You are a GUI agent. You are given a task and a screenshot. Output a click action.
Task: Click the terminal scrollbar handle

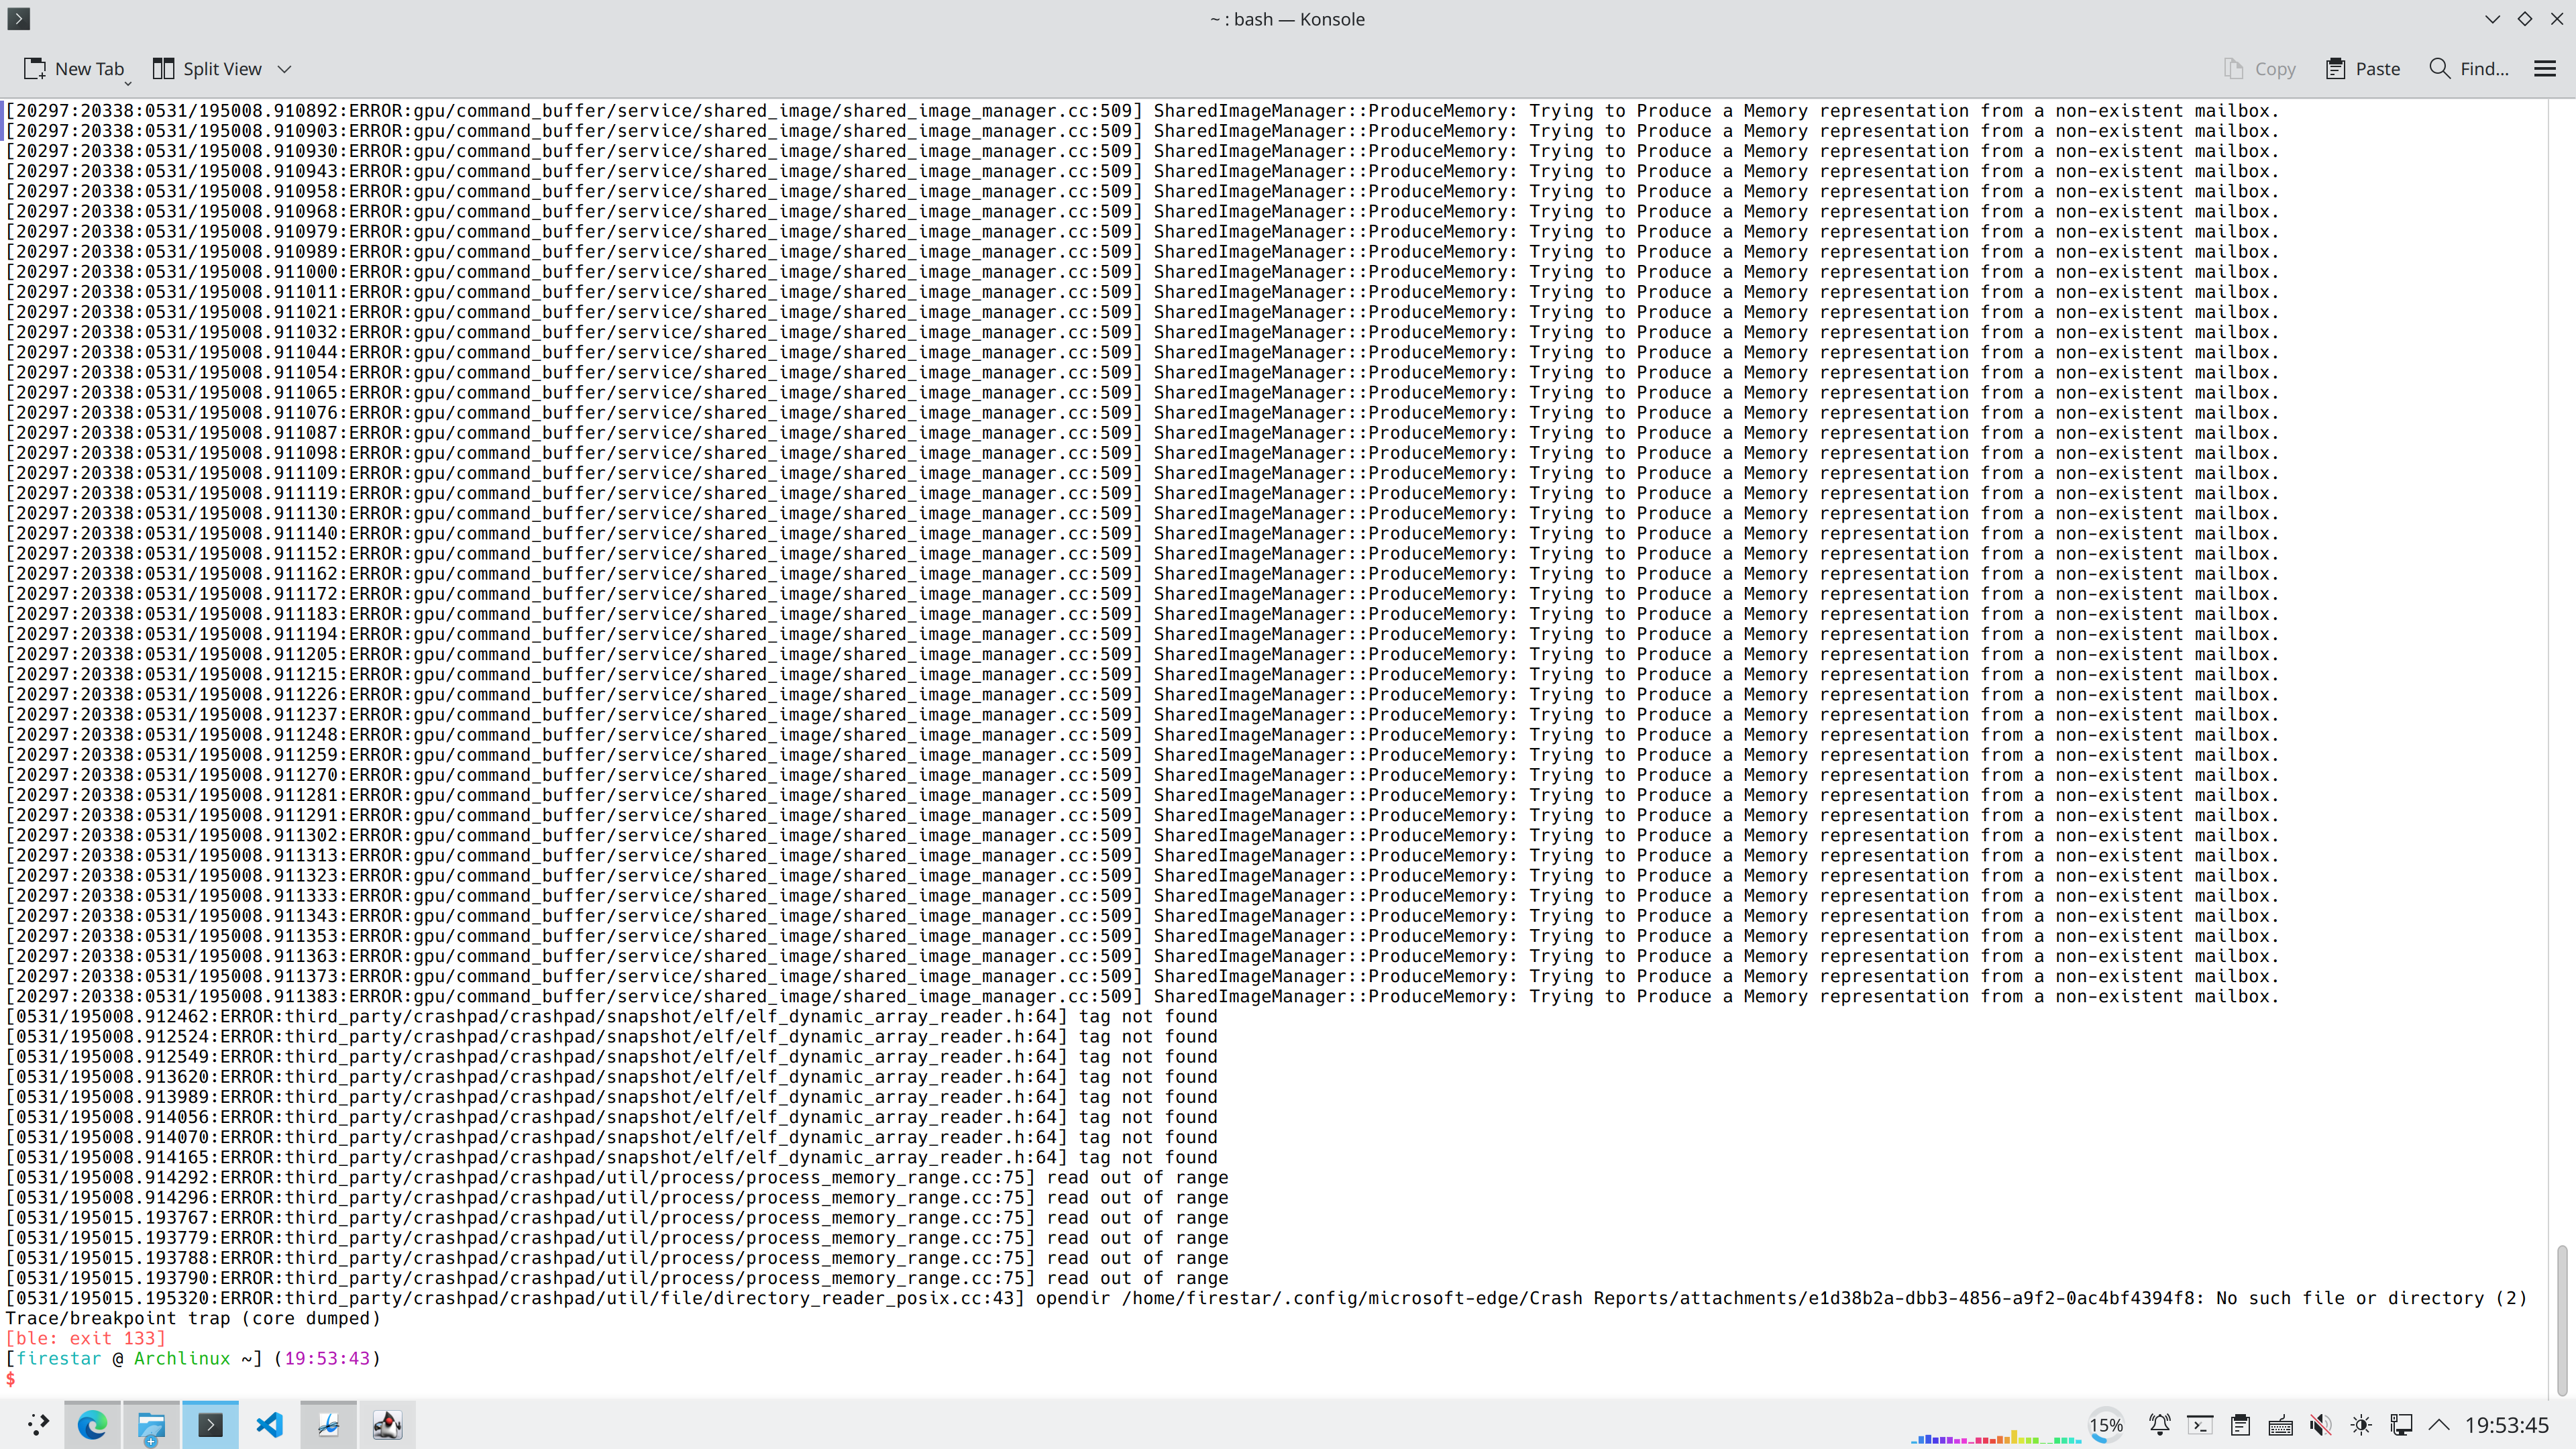[2562, 1320]
